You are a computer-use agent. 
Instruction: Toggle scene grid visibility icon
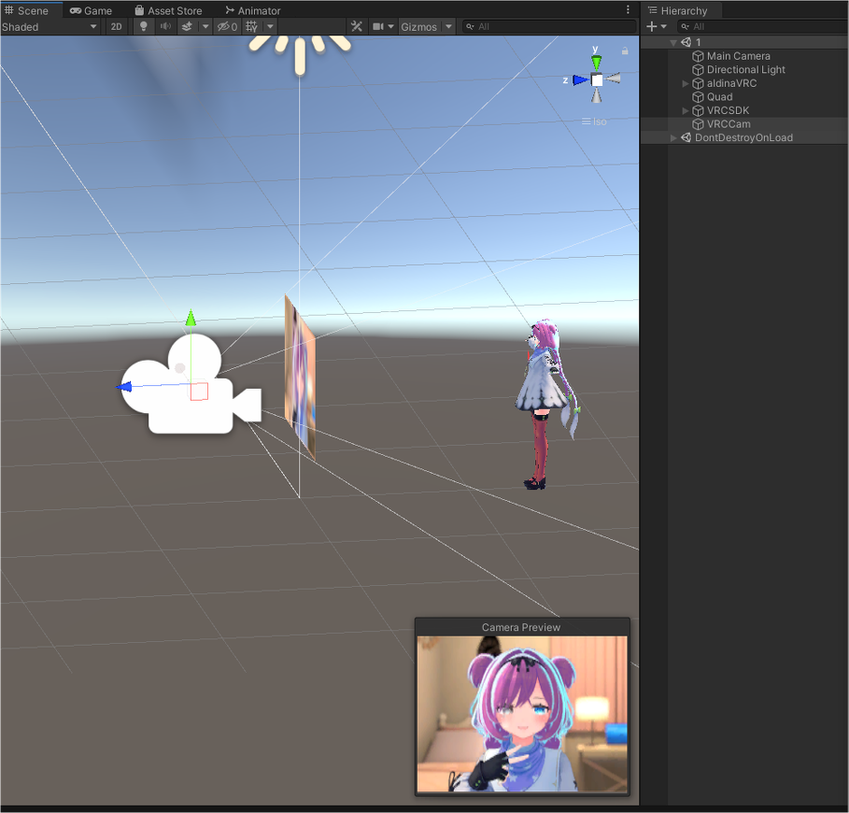tap(252, 26)
